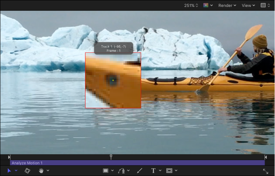Expand the Text tool options chevron
275x176 pixels.
pos(160,170)
